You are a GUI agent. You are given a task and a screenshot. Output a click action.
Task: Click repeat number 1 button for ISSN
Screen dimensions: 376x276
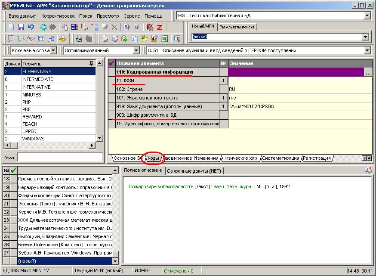(x=223, y=81)
